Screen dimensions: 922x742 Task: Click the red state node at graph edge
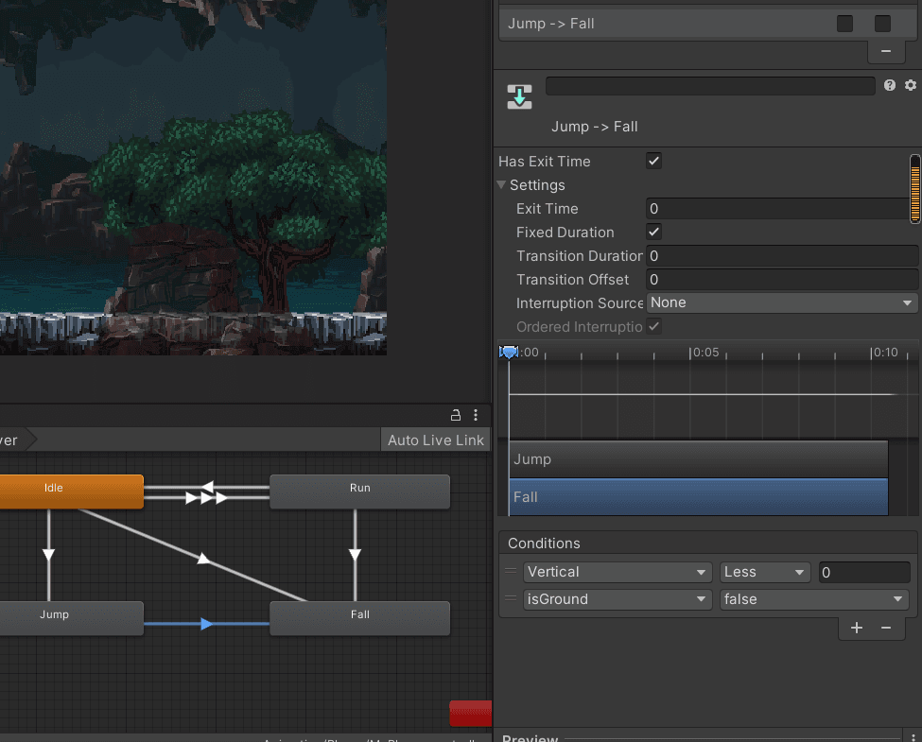(470, 714)
